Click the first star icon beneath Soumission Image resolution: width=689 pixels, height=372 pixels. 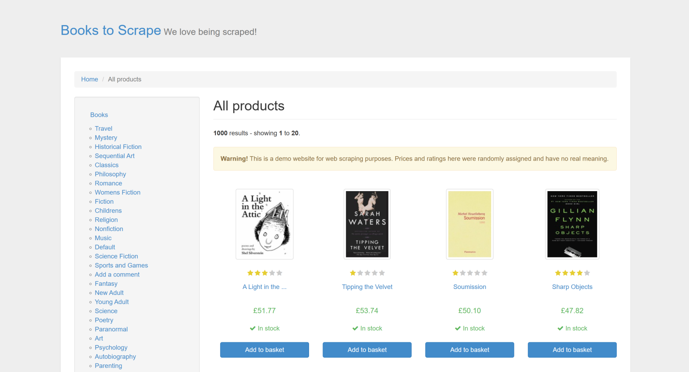tap(455, 272)
